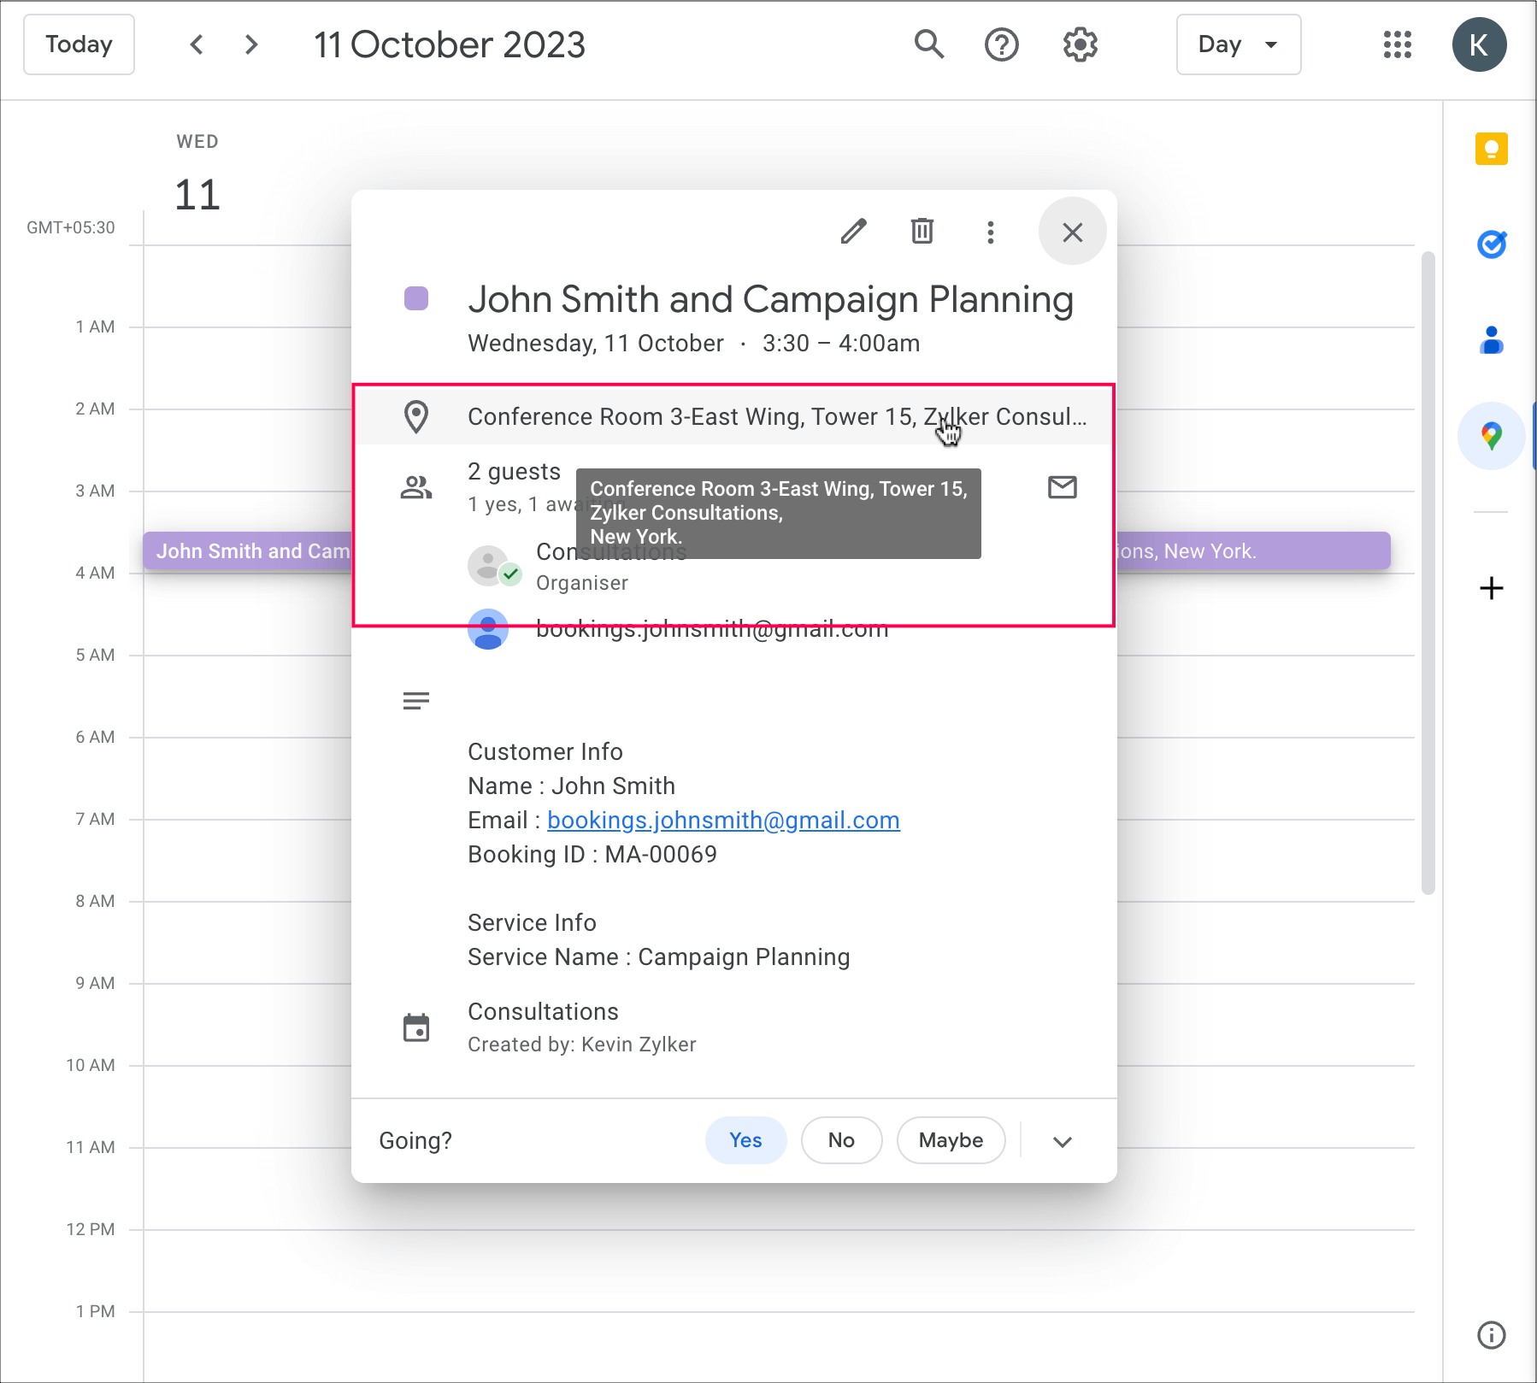Delete event with trash icon
1537x1383 pixels.
(922, 232)
